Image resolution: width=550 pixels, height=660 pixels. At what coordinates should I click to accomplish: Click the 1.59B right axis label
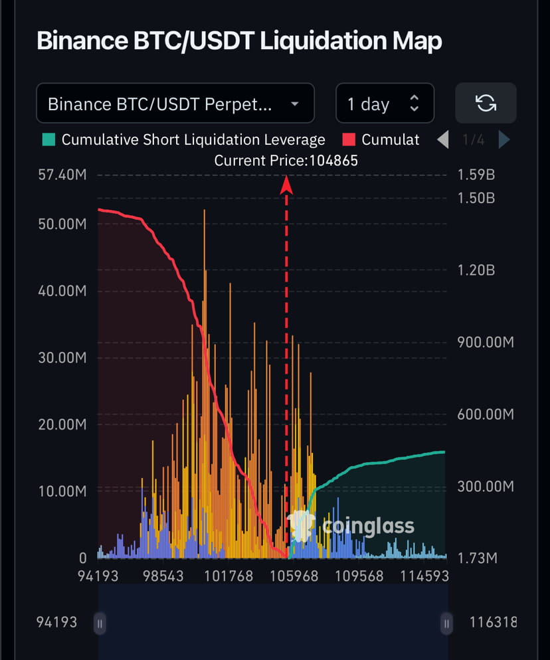coord(476,175)
